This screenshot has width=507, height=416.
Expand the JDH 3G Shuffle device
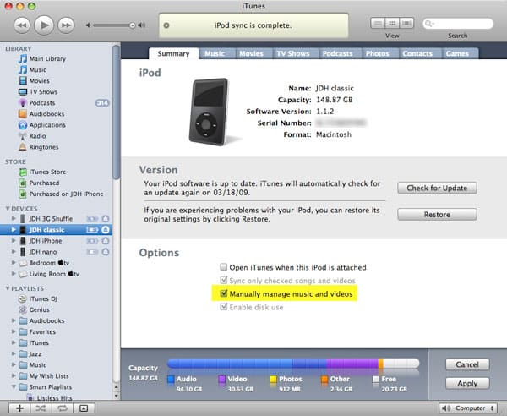click(x=12, y=219)
